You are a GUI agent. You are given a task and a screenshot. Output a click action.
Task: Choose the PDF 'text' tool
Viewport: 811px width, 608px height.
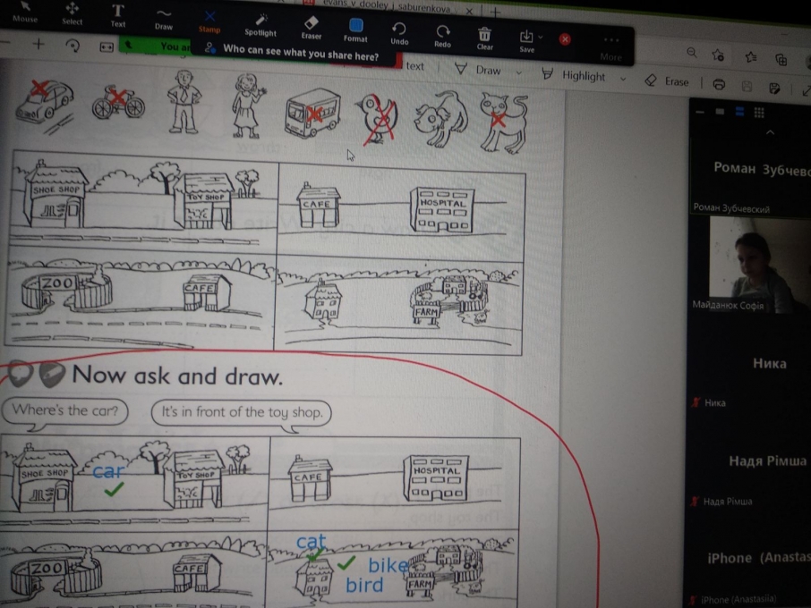coord(414,66)
